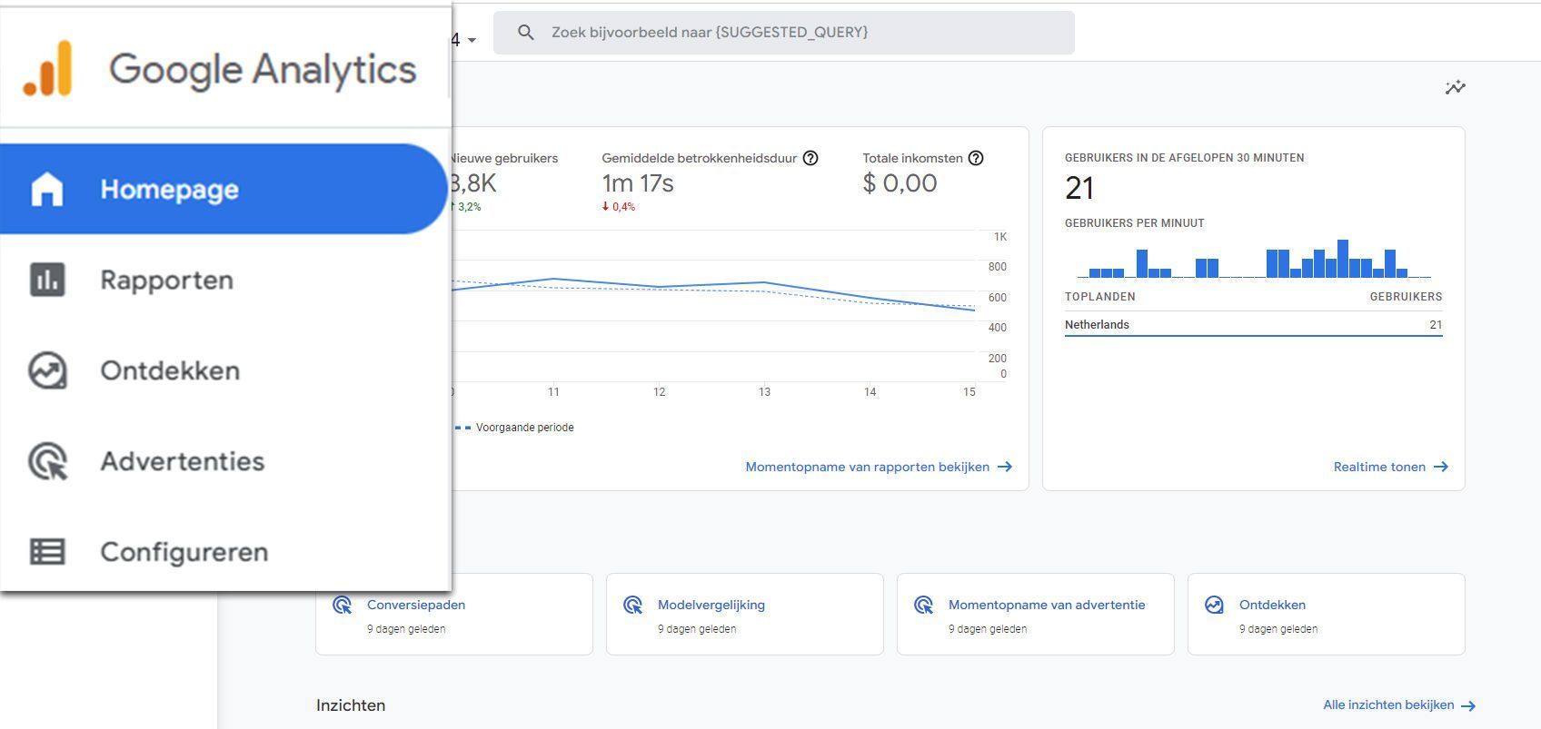Click the Rapporten bar chart icon

pos(47,280)
